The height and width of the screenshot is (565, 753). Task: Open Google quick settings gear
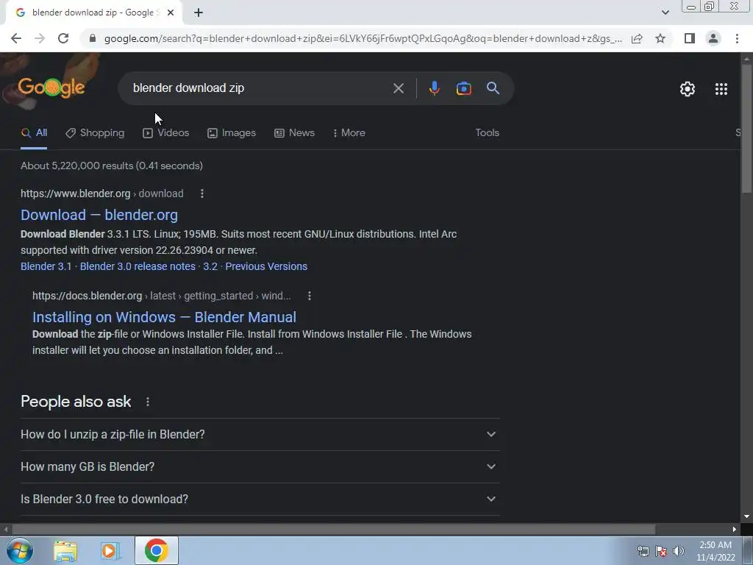(x=688, y=89)
